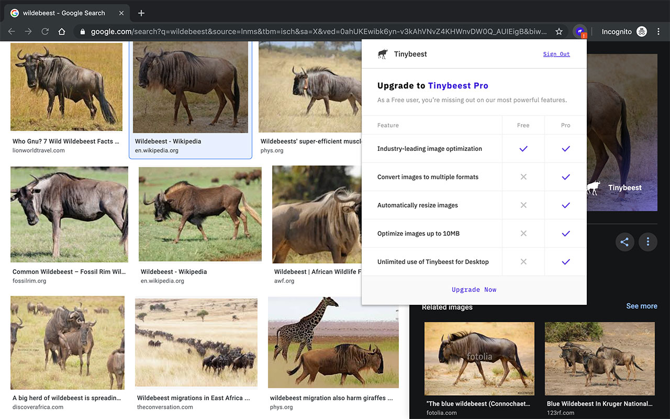670x419 pixels.
Task: Open Chrome's three-dot menu
Action: pos(658,31)
